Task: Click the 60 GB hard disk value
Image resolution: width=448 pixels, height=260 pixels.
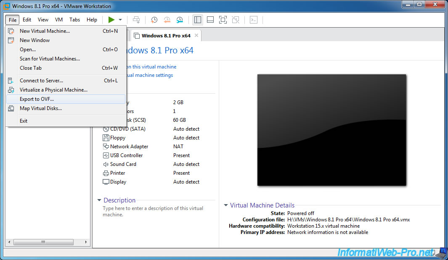Action: click(180, 120)
